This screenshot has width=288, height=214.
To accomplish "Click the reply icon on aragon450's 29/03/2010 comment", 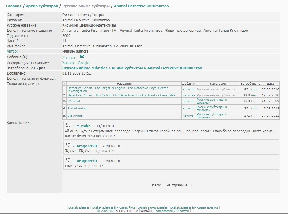I will [x=68, y=146].
